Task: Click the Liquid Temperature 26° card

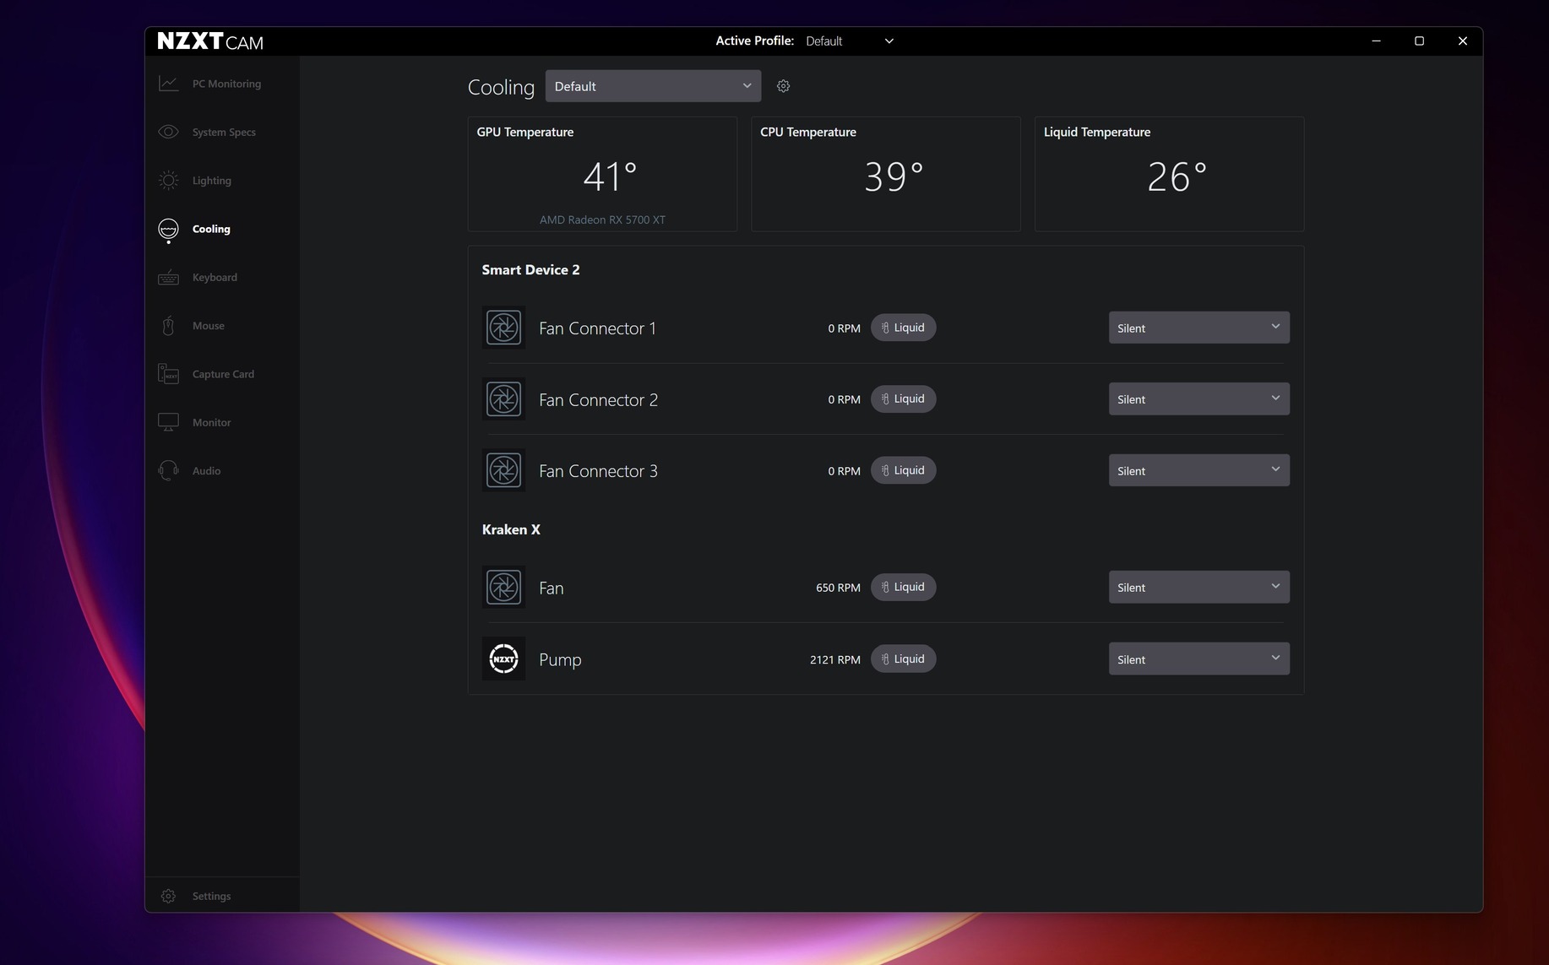Action: coord(1169,174)
